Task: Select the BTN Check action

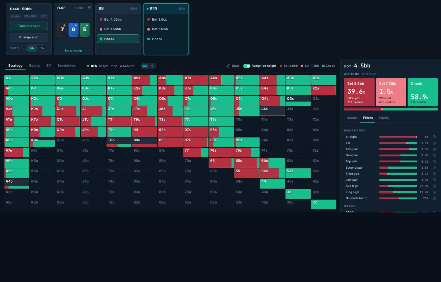Action: pyautogui.click(x=166, y=39)
